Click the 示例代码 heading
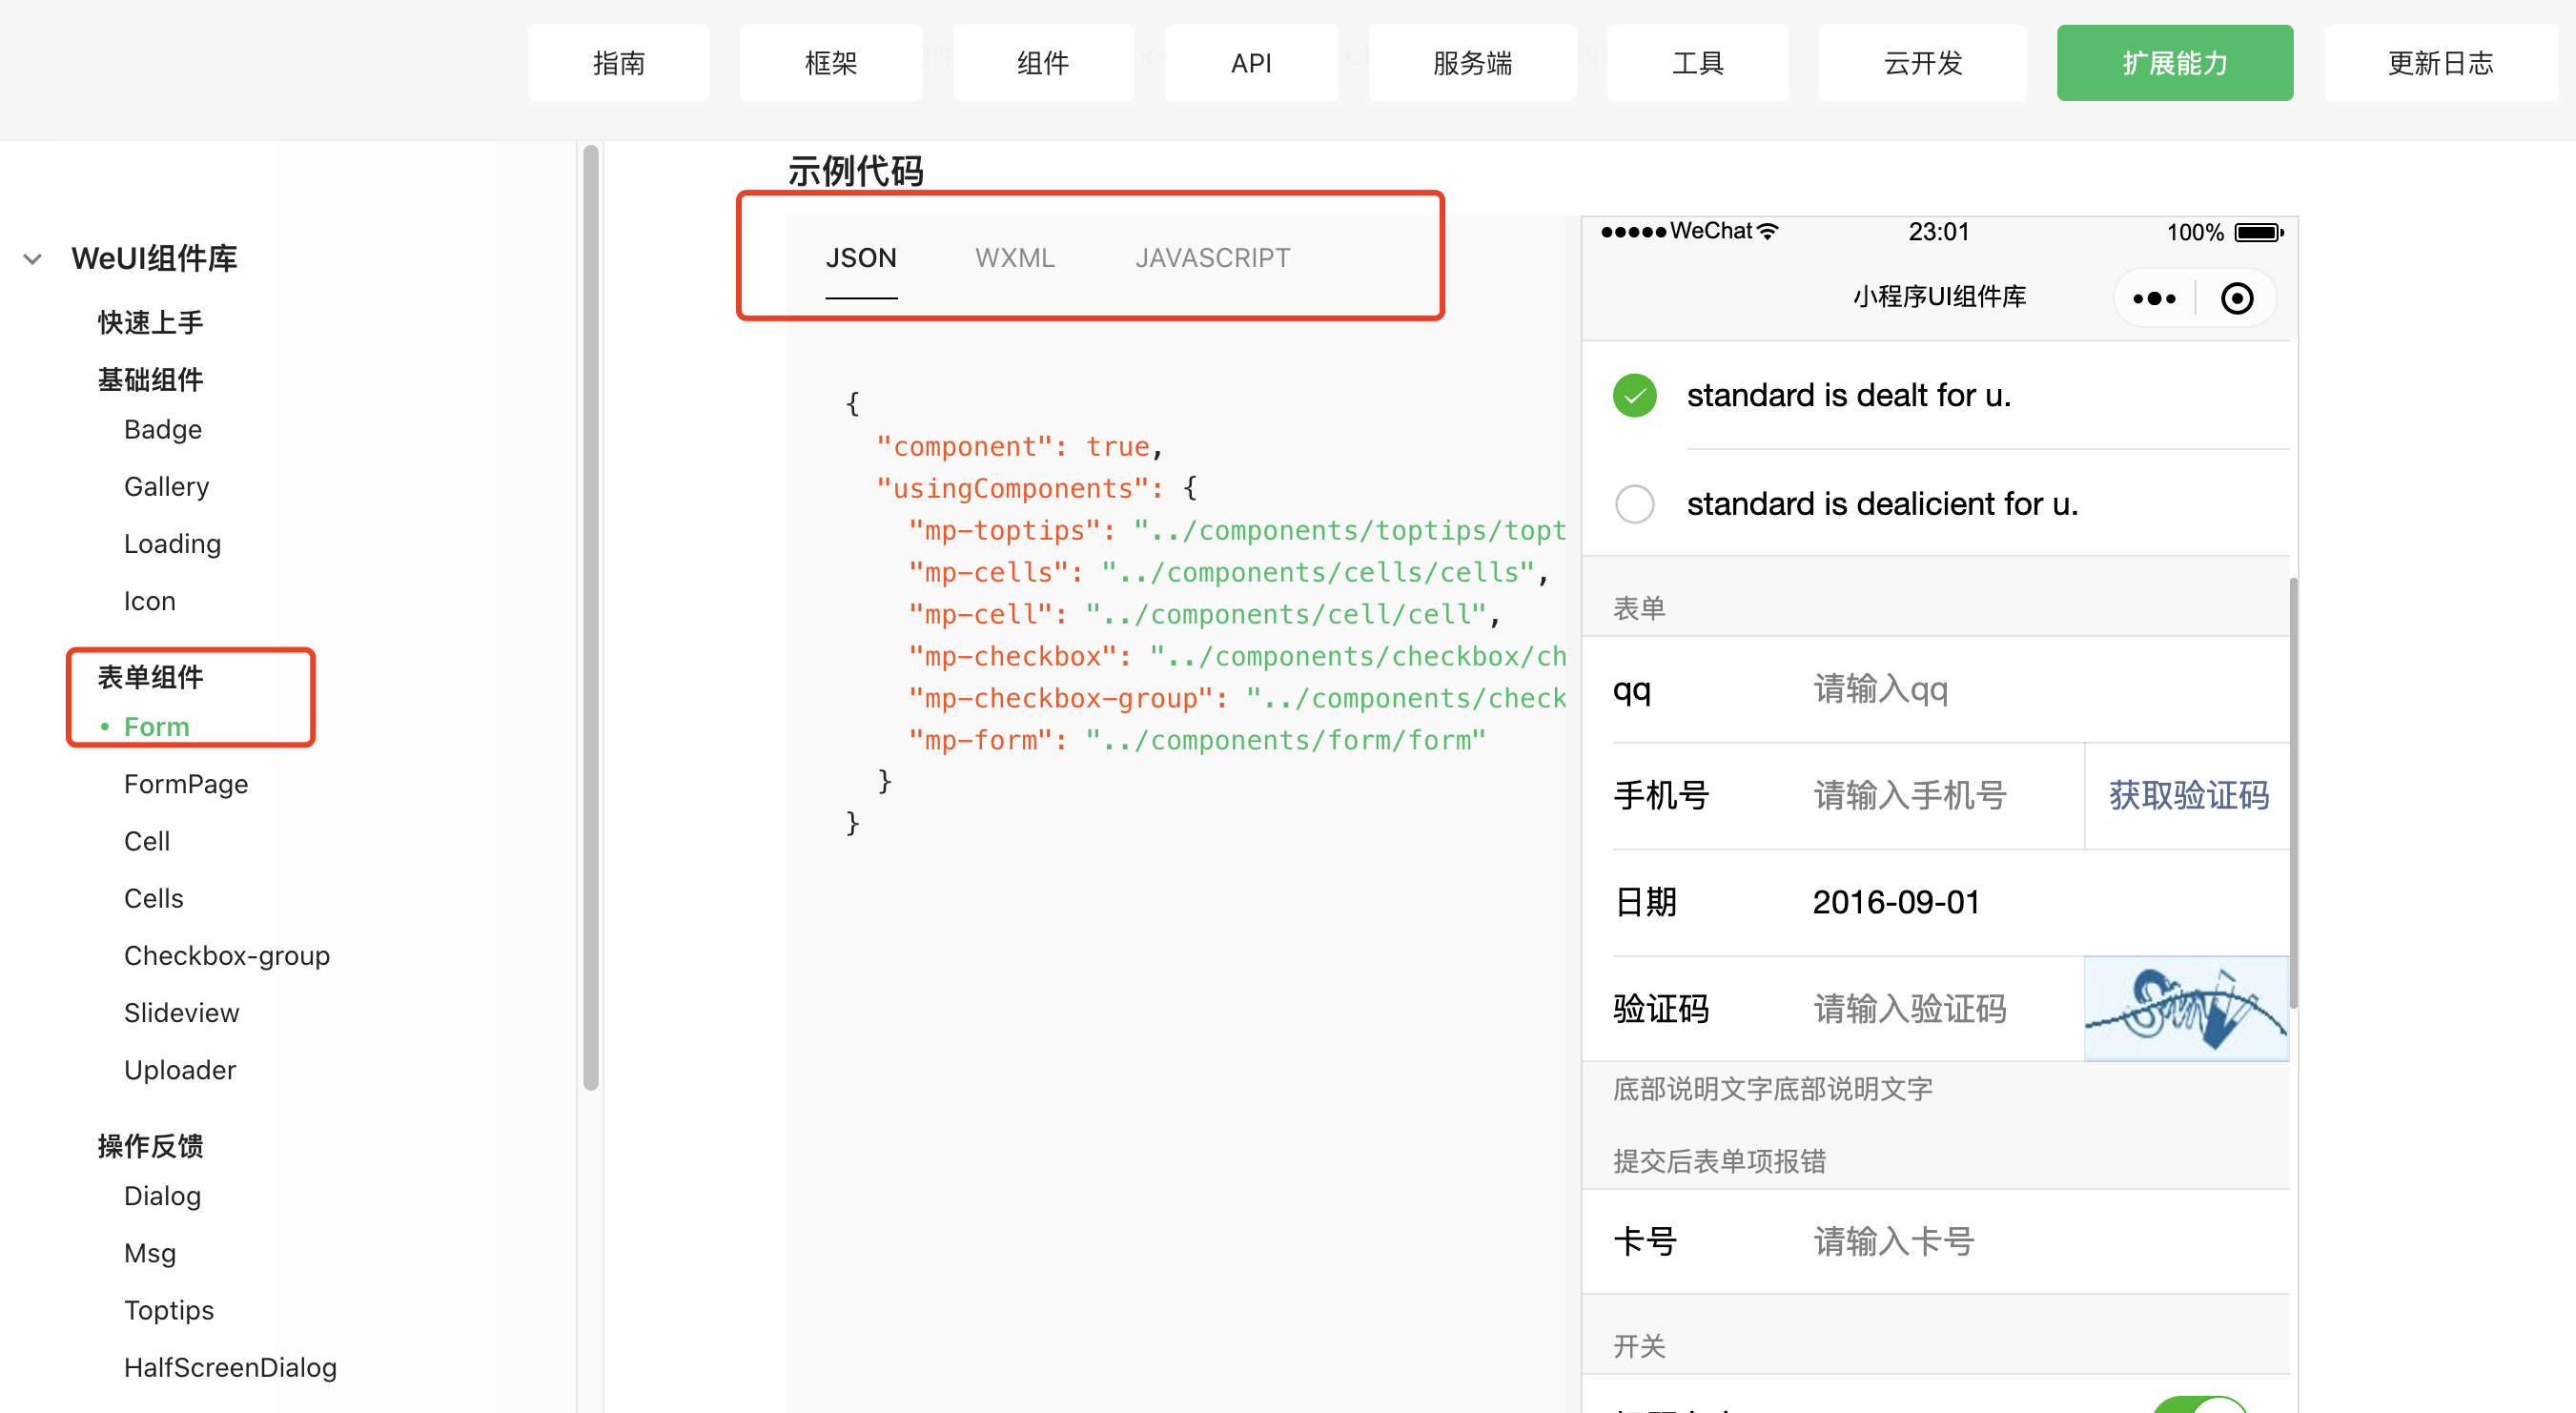 click(855, 170)
